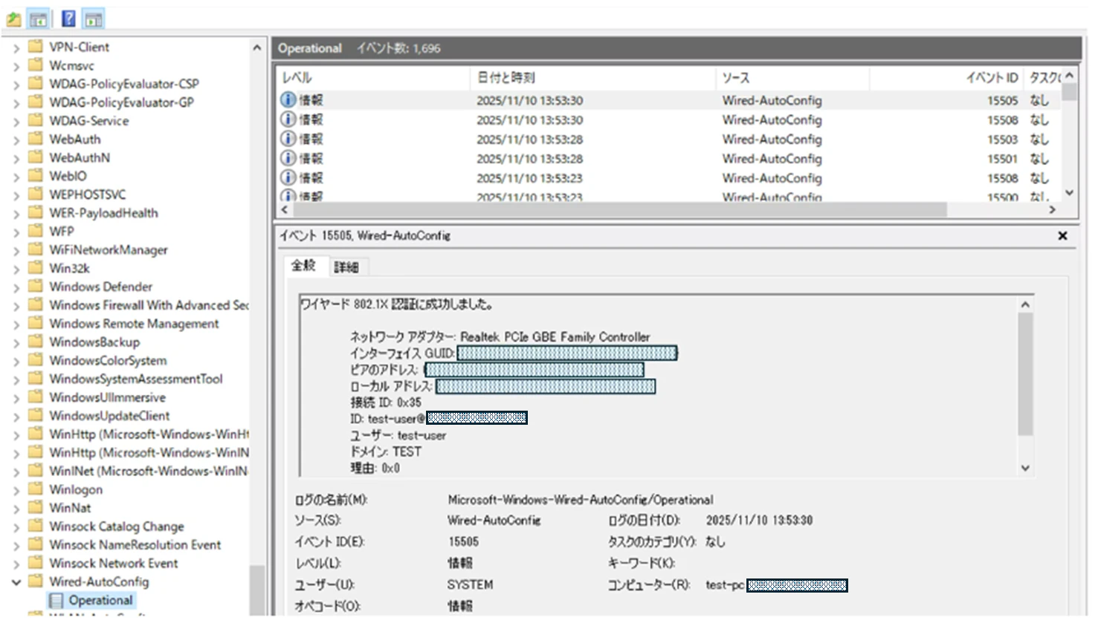Image resolution: width=1101 pixels, height=626 pixels.
Task: Click the Win32k folder icon
Action: 35,267
